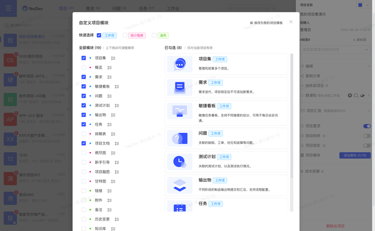Open the hamburger menu in top-left corner
This screenshot has height=231, width=375.
coord(8,8)
